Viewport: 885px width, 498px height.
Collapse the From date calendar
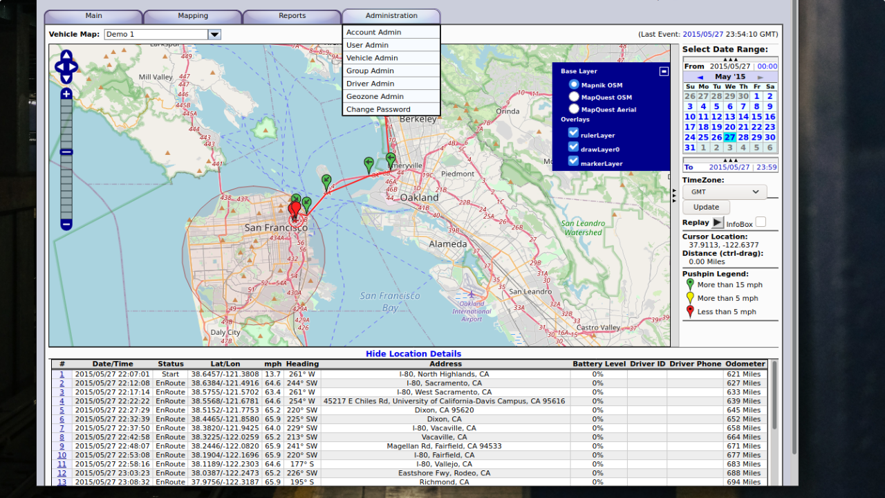(729, 59)
